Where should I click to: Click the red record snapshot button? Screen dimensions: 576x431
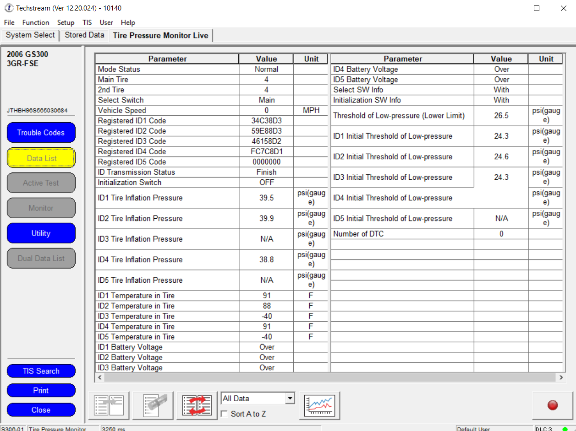pos(552,405)
